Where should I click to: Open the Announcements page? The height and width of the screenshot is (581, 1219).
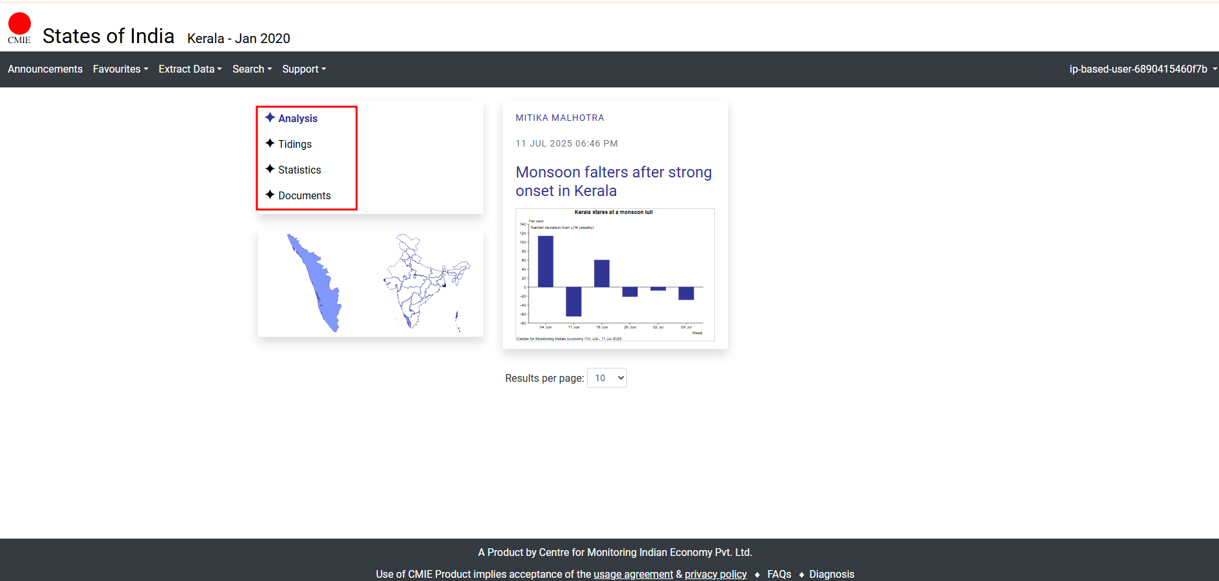pos(45,69)
